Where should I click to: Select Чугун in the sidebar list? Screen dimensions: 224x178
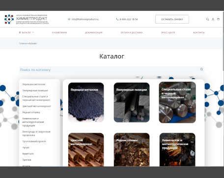pos(26,148)
